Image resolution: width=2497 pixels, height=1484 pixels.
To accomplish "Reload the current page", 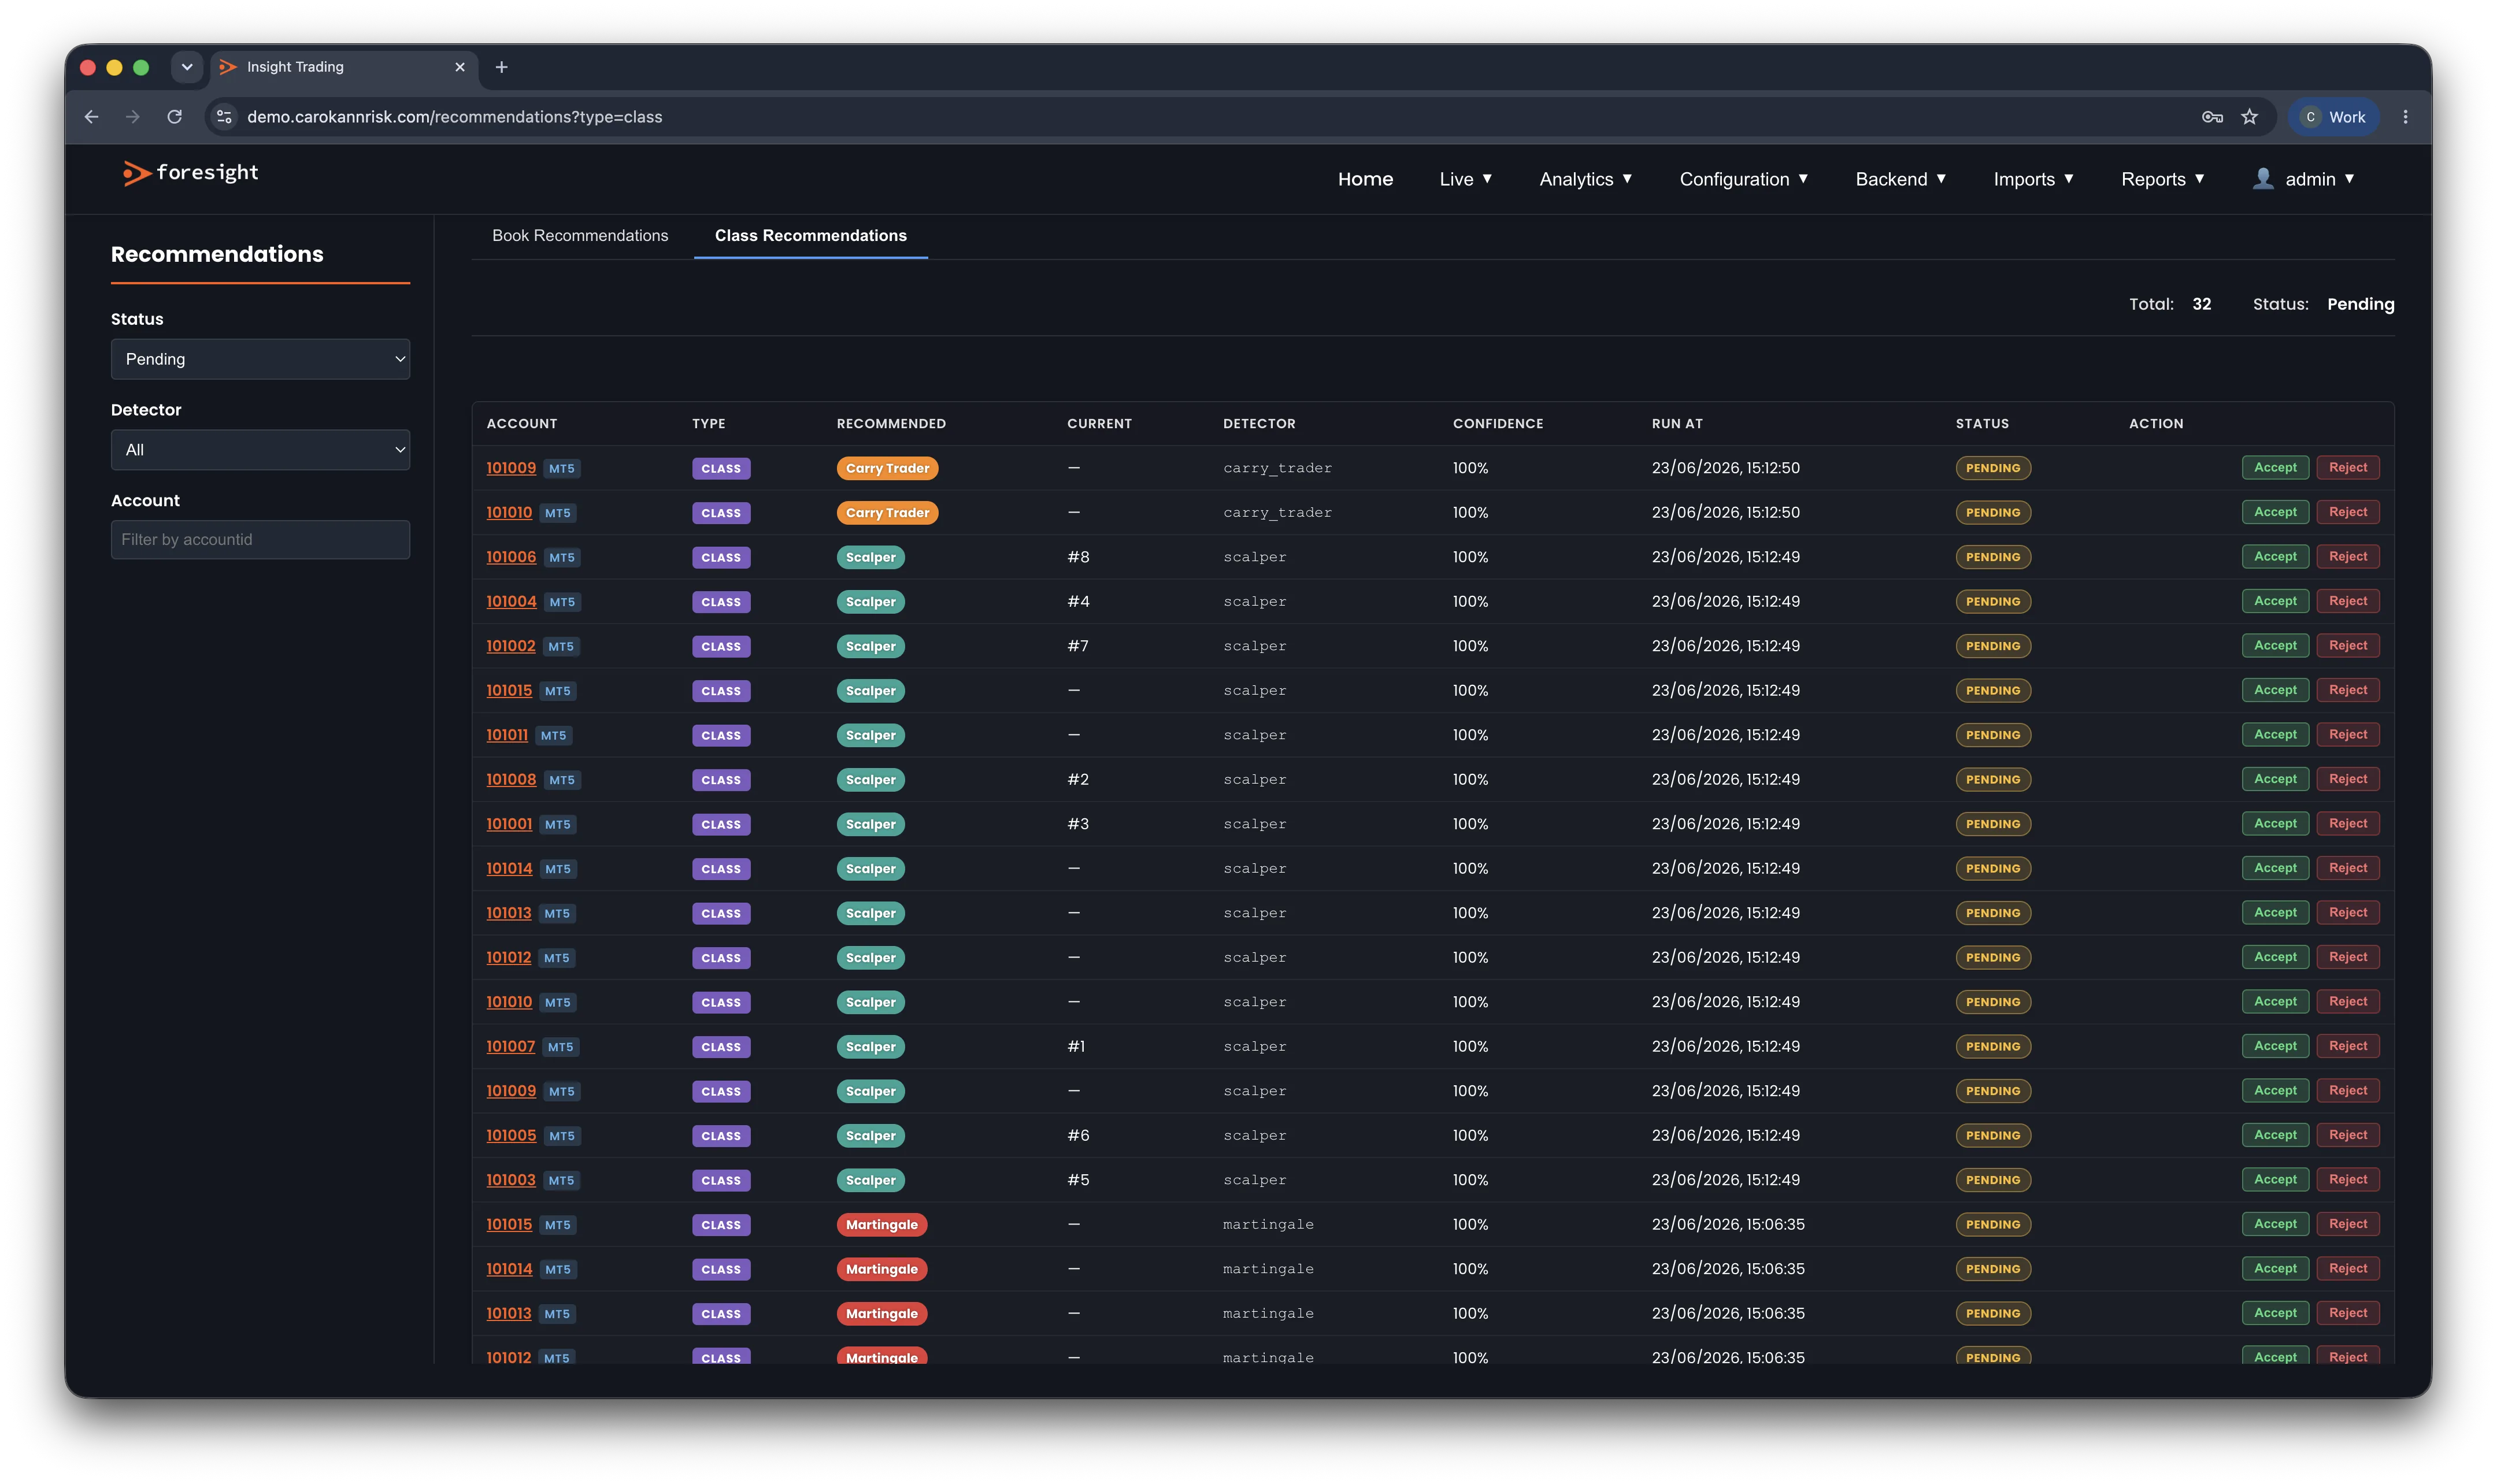I will (175, 117).
